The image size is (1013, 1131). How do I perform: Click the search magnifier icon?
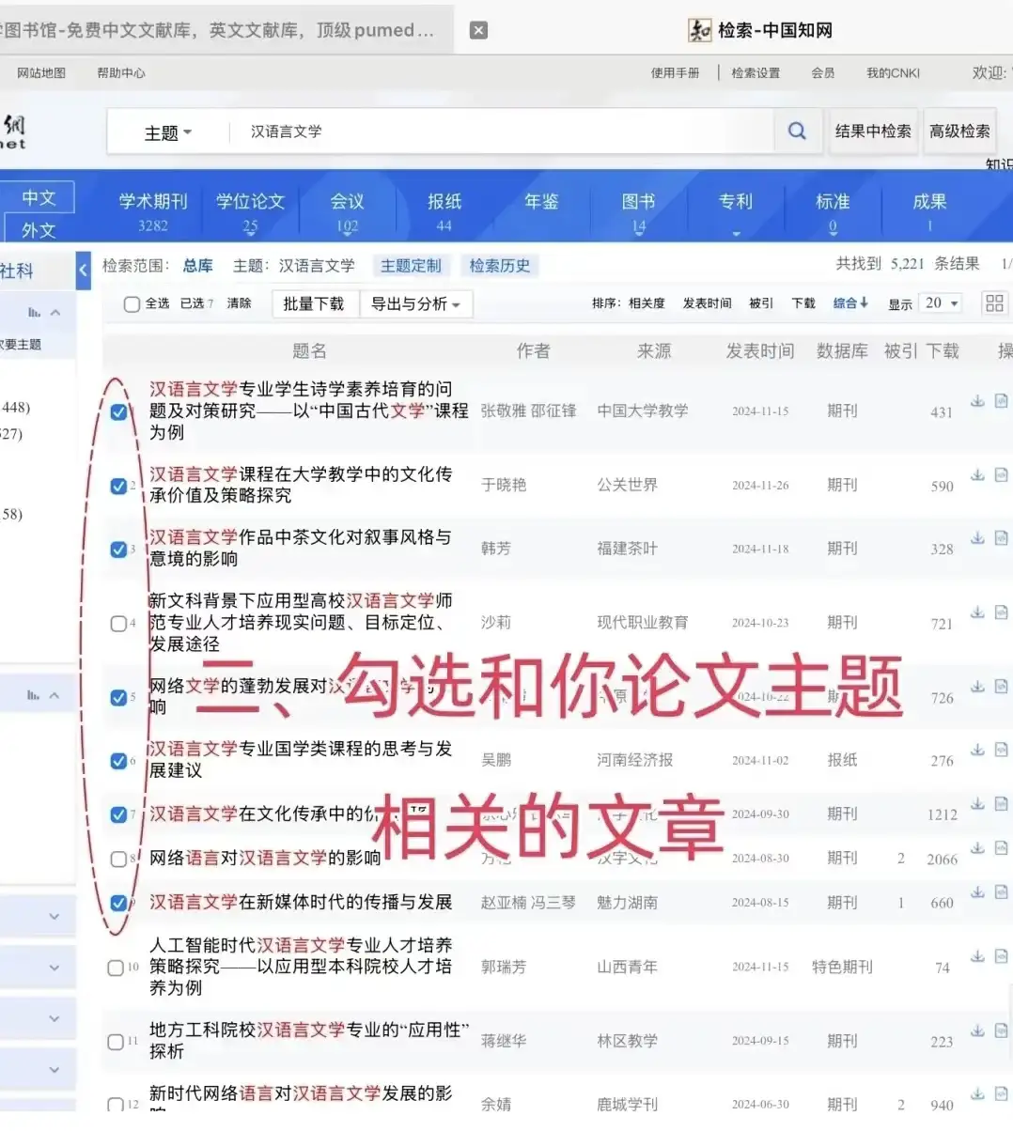797,131
